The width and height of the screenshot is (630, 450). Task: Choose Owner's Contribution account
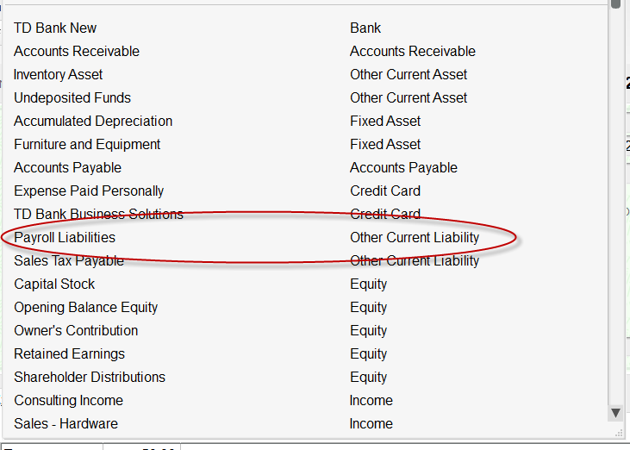click(76, 331)
